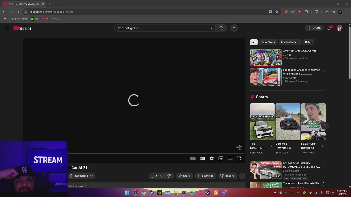This screenshot has width=351, height=197.
Task: Open more actions ellipsis under video
Action: pos(242,176)
